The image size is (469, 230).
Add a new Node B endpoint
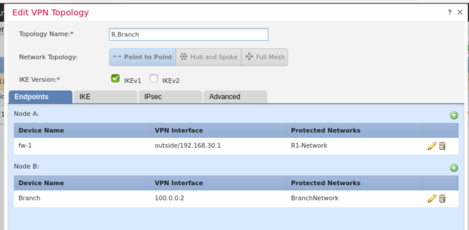pos(454,168)
